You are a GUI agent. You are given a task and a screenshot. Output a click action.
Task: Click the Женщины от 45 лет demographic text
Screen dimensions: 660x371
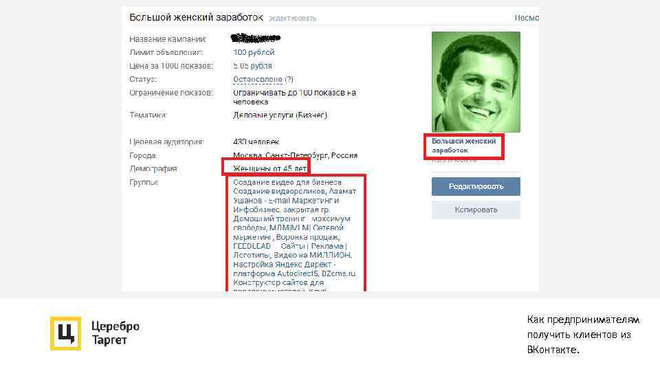tap(269, 169)
